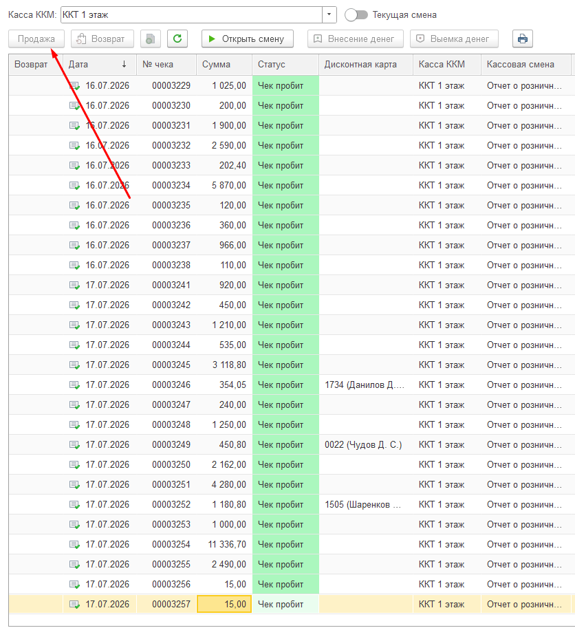Viewport: 575px width, 628px height.
Task: Click receipt icon in row 00003253
Action: [74, 525]
